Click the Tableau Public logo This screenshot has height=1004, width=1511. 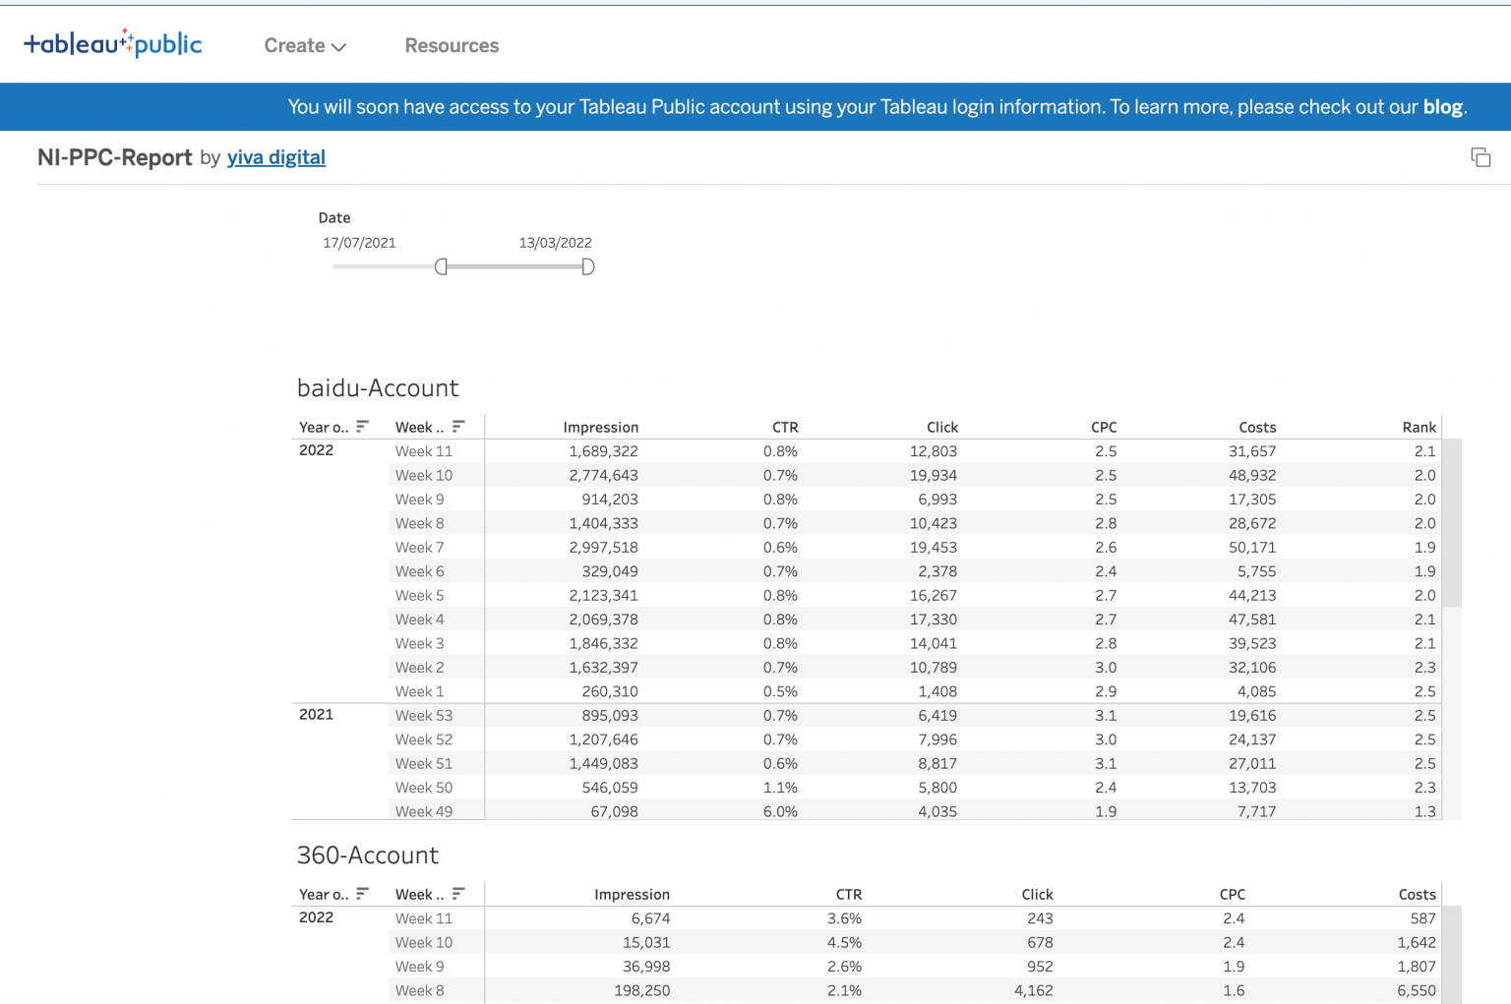(111, 43)
